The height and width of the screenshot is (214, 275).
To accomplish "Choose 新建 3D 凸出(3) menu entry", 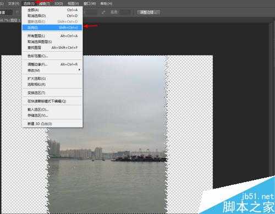I will pyautogui.click(x=52, y=124).
